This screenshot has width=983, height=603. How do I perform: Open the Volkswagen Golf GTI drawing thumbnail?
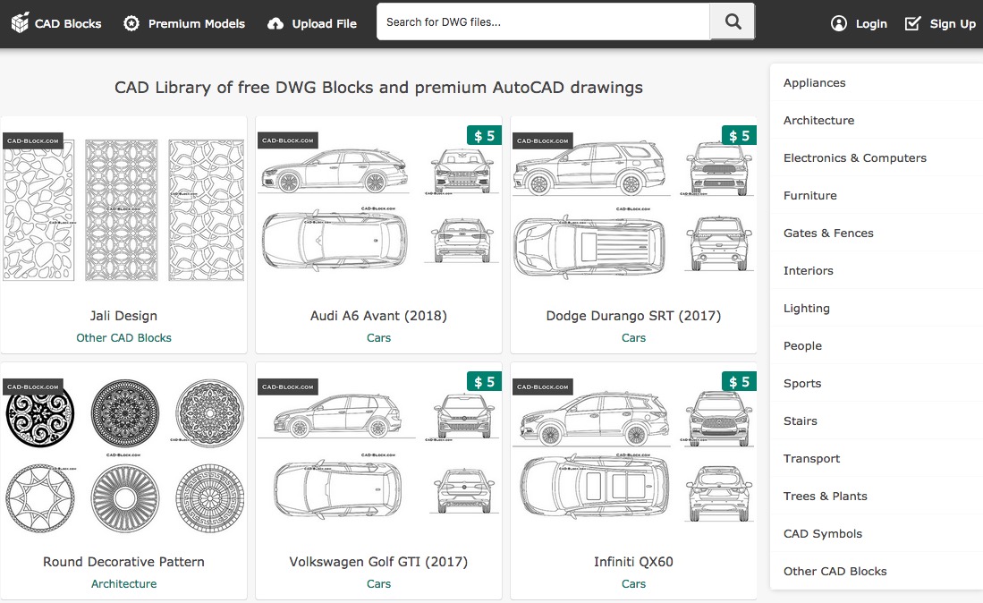[x=378, y=455]
